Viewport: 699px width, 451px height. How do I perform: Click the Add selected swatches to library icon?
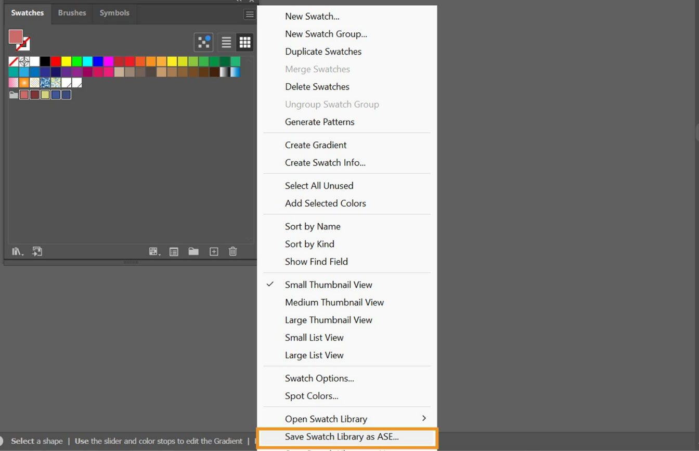36,251
